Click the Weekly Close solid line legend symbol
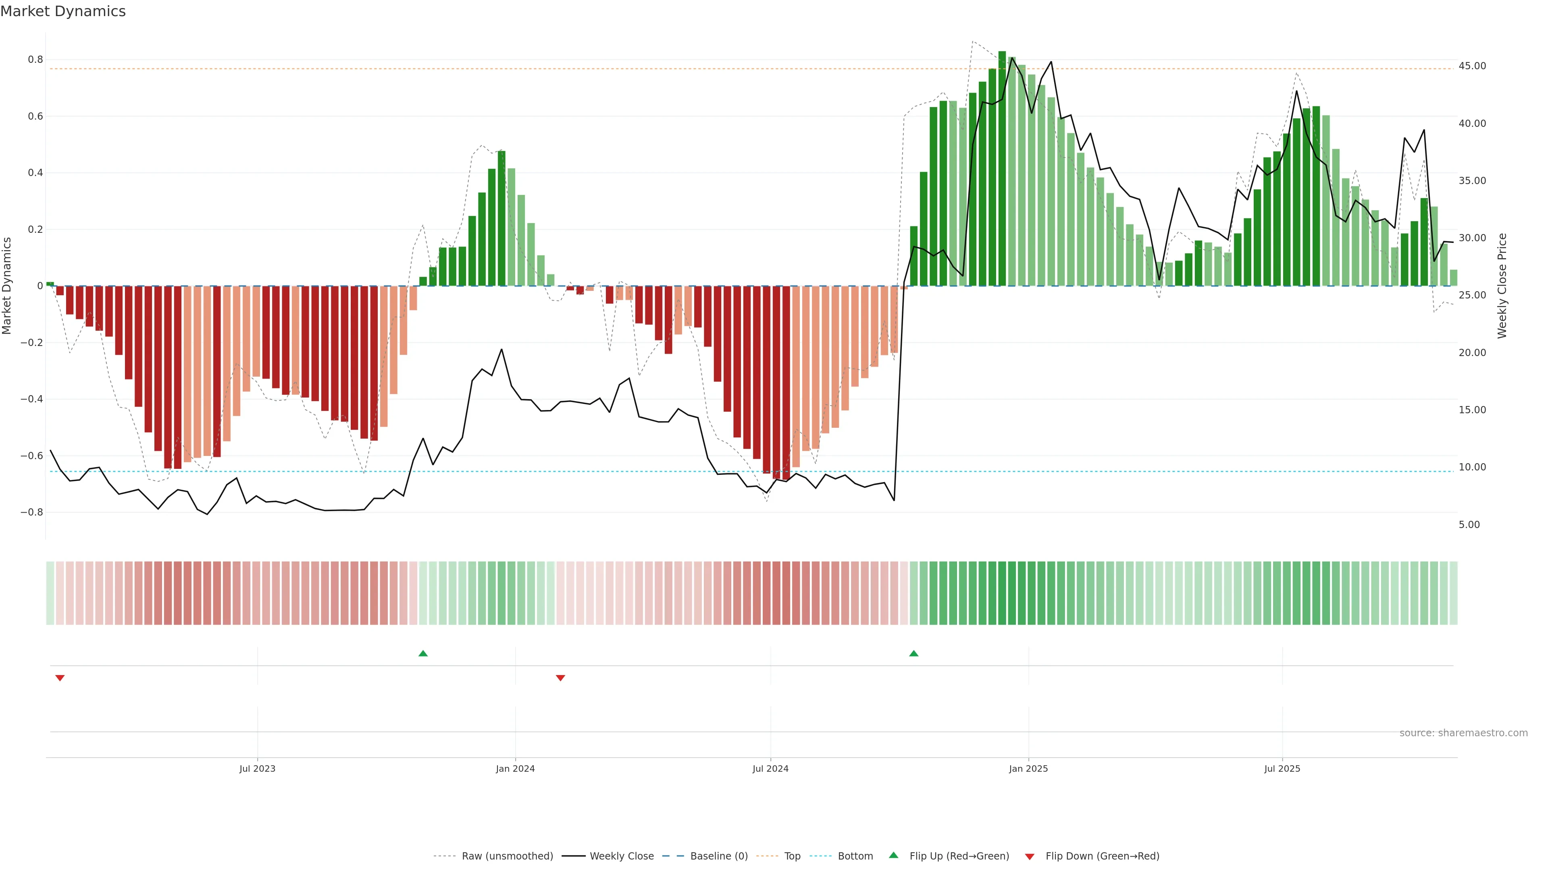 click(573, 856)
